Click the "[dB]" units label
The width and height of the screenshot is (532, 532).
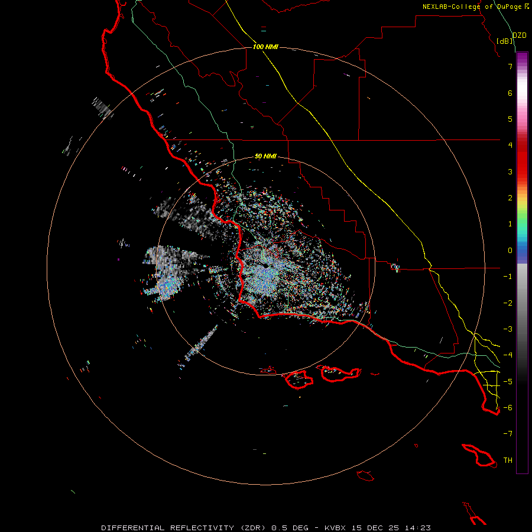pos(505,41)
